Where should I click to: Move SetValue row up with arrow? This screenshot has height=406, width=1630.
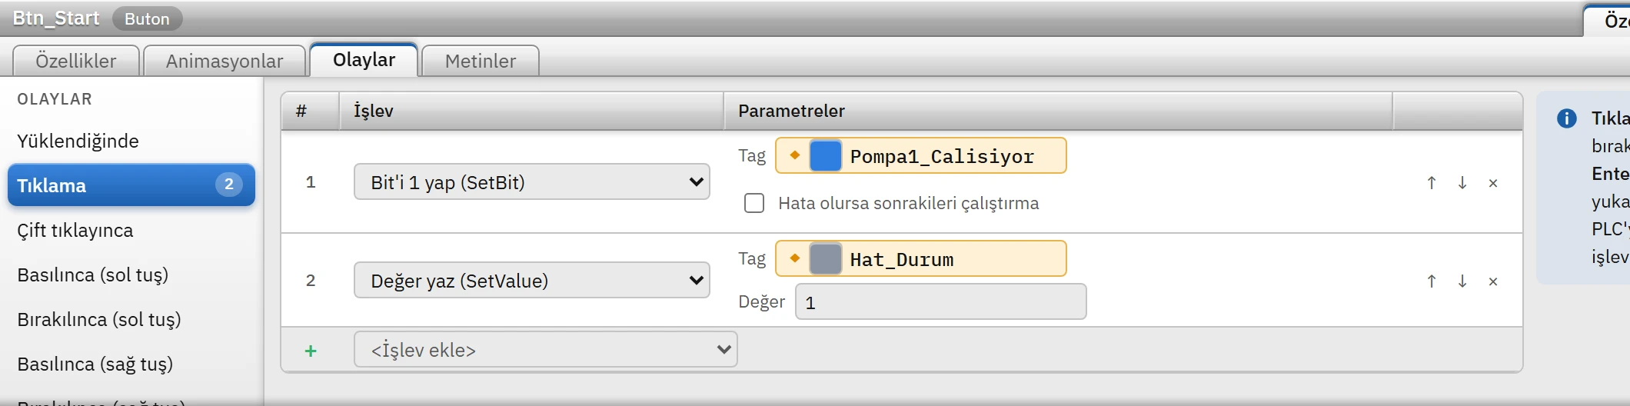pyautogui.click(x=1432, y=281)
